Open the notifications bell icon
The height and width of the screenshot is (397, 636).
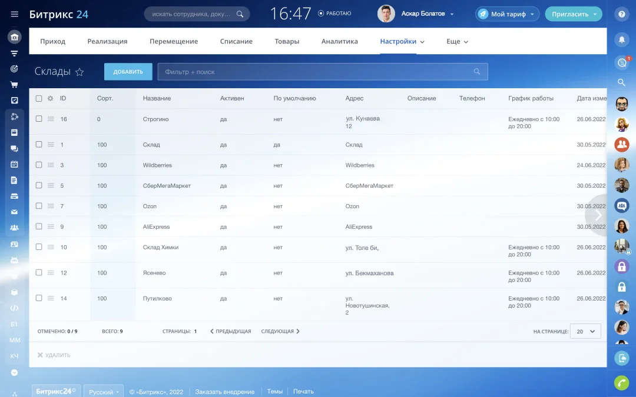pos(621,39)
